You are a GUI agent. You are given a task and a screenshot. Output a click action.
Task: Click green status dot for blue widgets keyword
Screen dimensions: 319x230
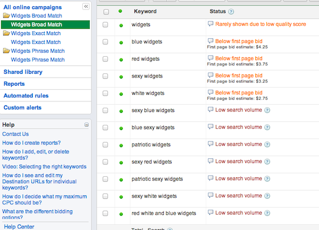(x=121, y=42)
